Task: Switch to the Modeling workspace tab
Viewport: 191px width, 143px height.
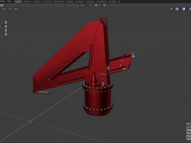Action: coord(27,2)
